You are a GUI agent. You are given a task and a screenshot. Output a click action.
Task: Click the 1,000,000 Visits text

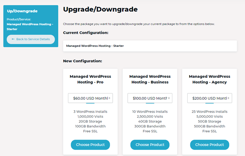[90, 117]
